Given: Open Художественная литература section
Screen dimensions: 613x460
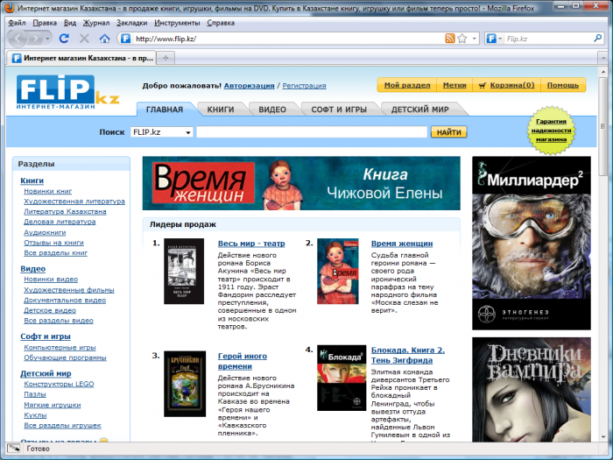Looking at the screenshot, I should coord(74,201).
